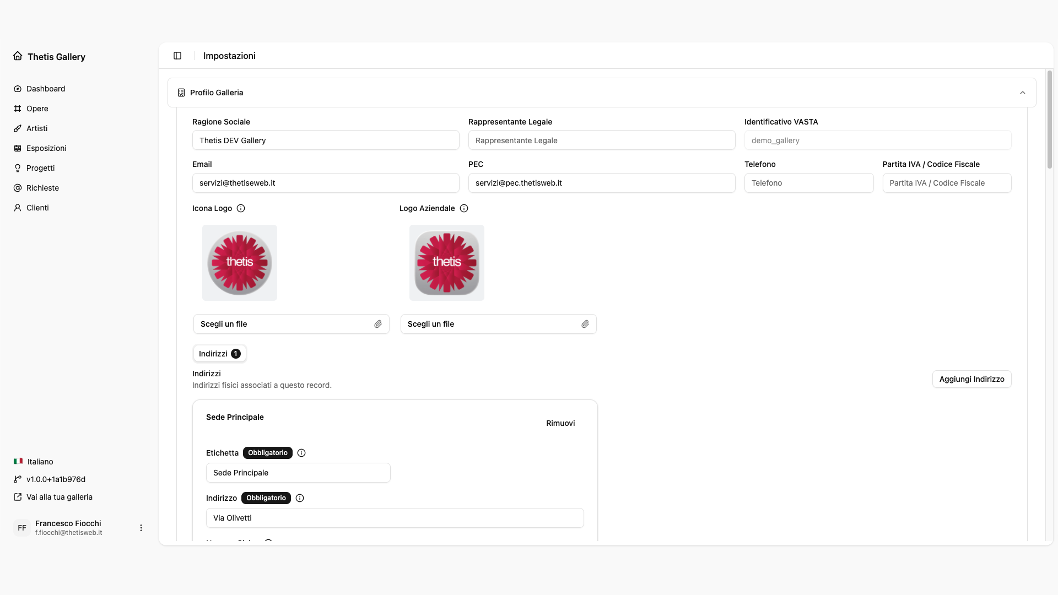
Task: Click the Clienti person icon
Action: pyautogui.click(x=18, y=208)
